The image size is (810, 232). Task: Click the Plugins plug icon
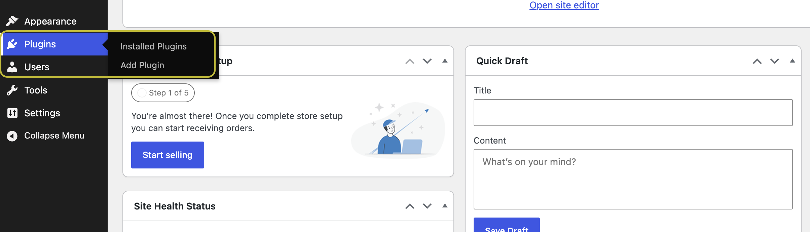point(12,44)
